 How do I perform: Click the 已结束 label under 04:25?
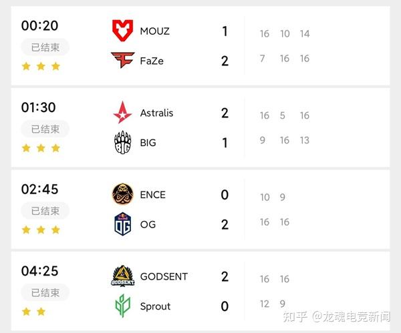[45, 292]
